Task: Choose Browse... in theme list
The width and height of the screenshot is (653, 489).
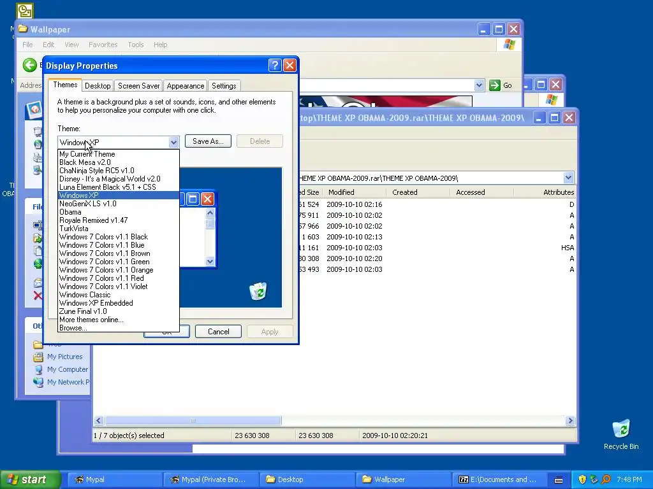Action: pos(118,328)
